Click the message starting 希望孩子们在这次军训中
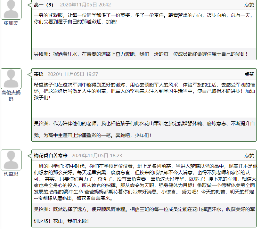 click(x=144, y=91)
